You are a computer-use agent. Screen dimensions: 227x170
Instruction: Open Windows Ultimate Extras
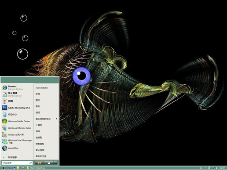(17, 128)
